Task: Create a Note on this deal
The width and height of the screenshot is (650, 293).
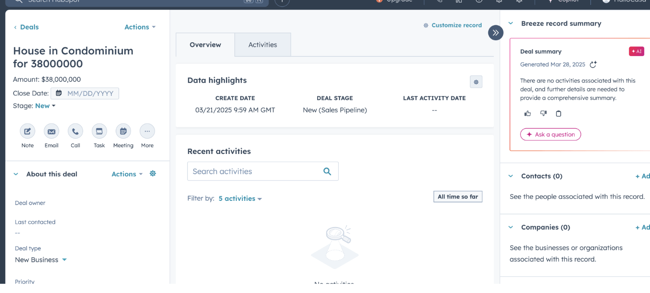Action: click(x=27, y=132)
